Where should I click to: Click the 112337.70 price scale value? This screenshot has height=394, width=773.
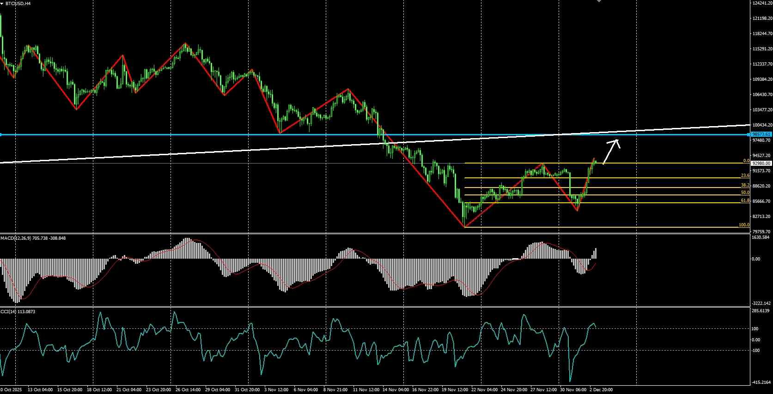pyautogui.click(x=762, y=64)
